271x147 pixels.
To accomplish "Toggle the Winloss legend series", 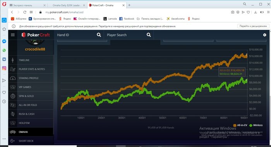I will click(256, 125).
